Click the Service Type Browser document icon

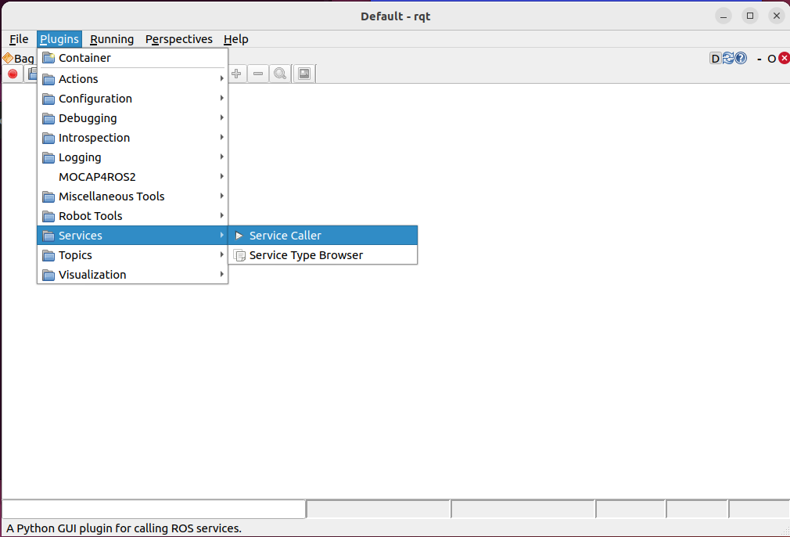239,255
